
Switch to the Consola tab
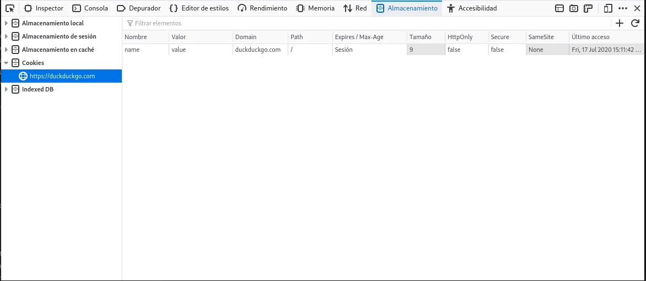coord(90,8)
